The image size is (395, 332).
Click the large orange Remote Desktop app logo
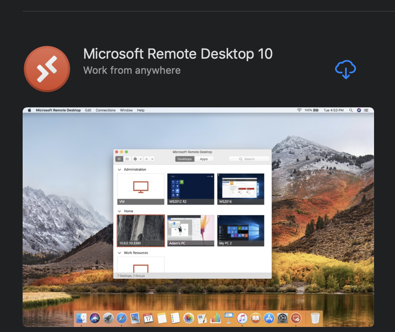pyautogui.click(x=47, y=69)
